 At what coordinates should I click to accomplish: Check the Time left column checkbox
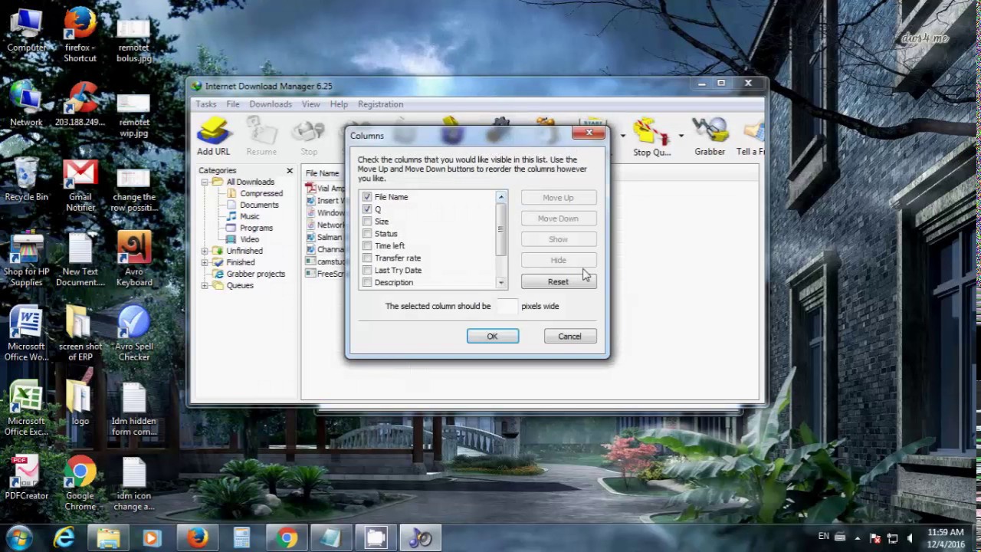pyautogui.click(x=367, y=246)
